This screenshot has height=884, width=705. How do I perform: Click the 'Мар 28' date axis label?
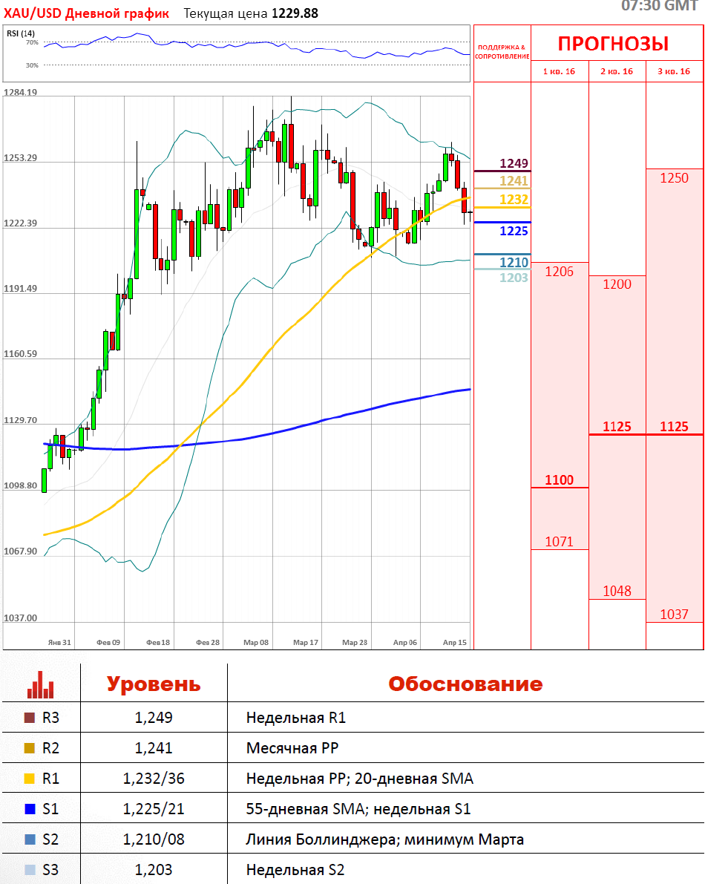(355, 642)
